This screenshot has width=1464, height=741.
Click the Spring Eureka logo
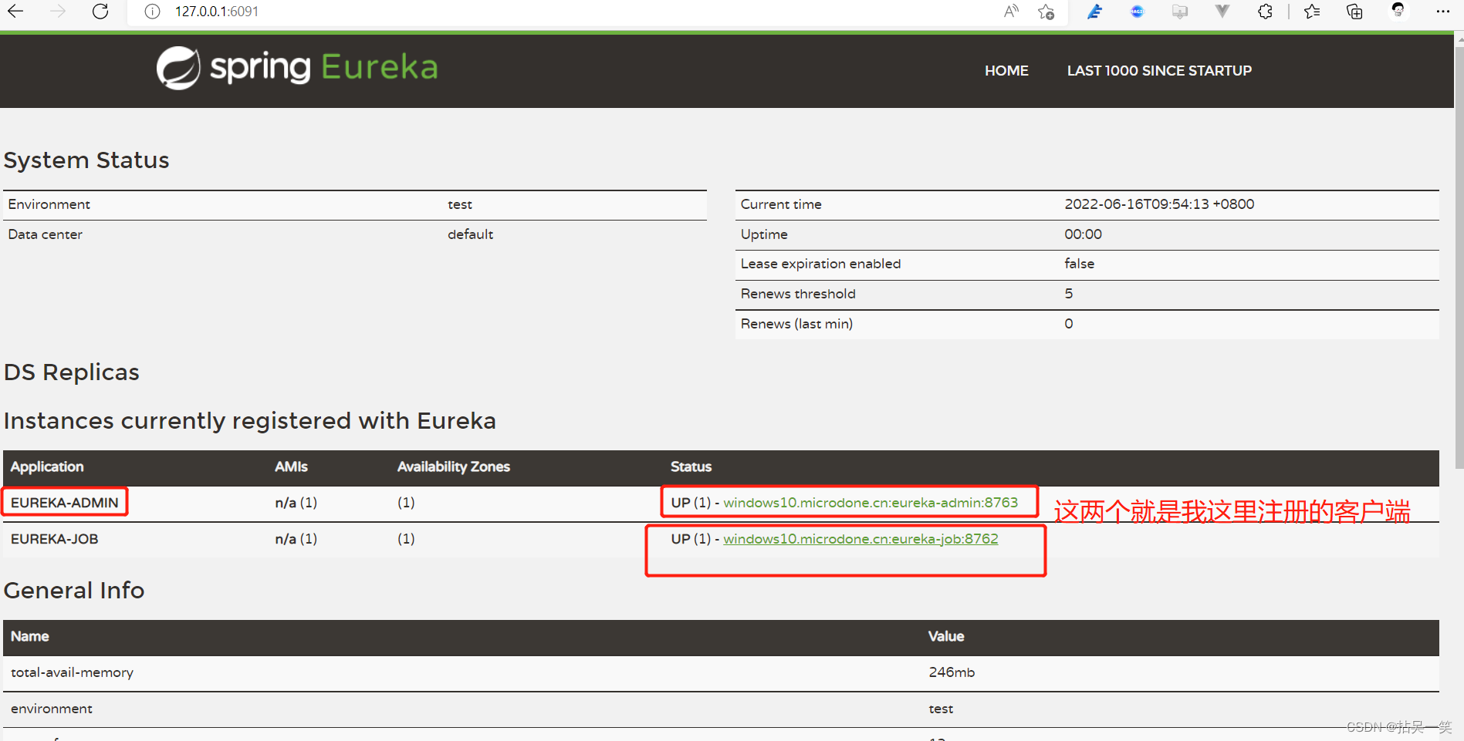[x=297, y=68]
